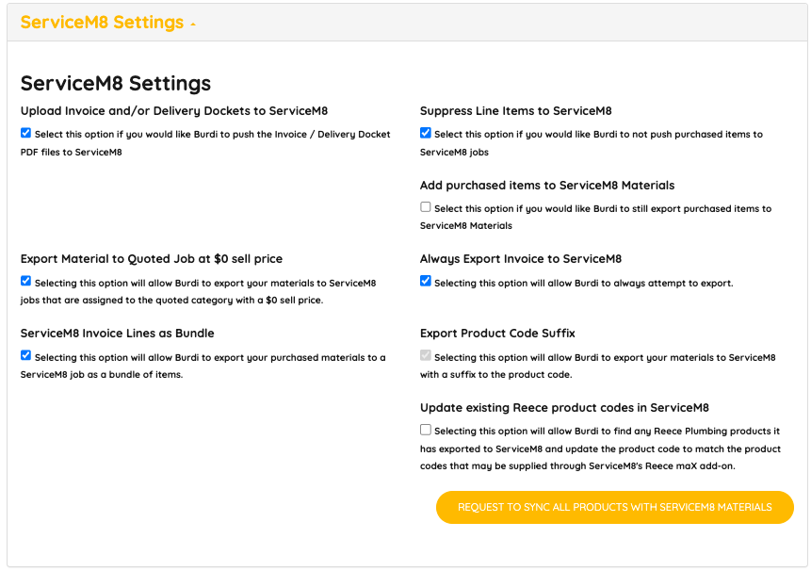Collapse the ServiceM8 Settings panel header
The image size is (811, 571).
pyautogui.click(x=102, y=23)
